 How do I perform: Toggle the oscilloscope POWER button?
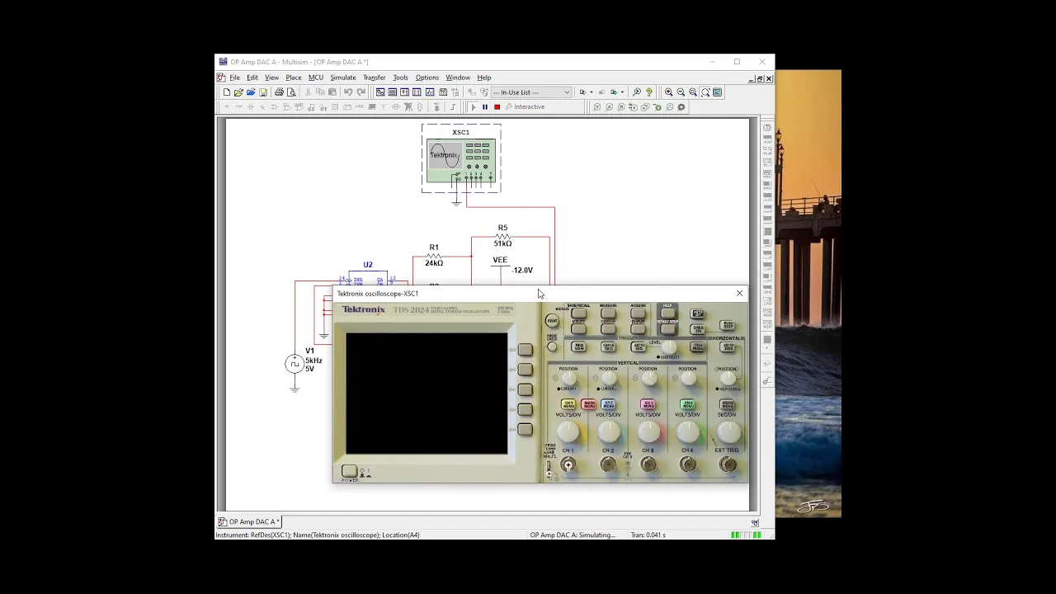coord(349,471)
